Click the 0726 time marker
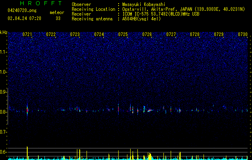This screenshot has width=252, height=160. click(147, 34)
